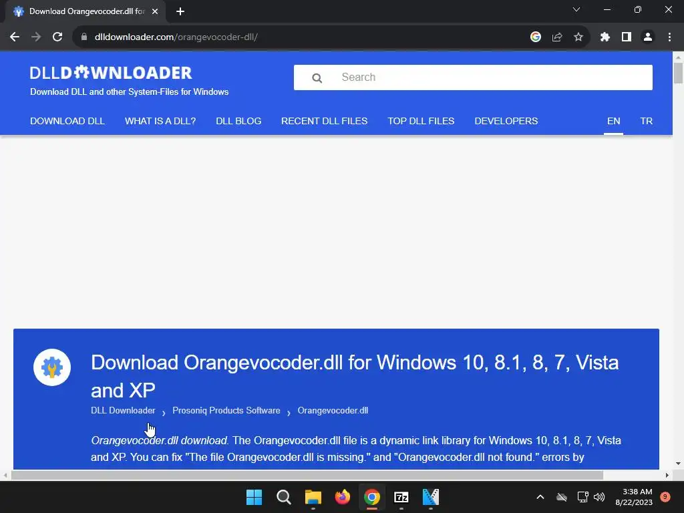
Task: Focus the site Search field
Action: (x=473, y=77)
